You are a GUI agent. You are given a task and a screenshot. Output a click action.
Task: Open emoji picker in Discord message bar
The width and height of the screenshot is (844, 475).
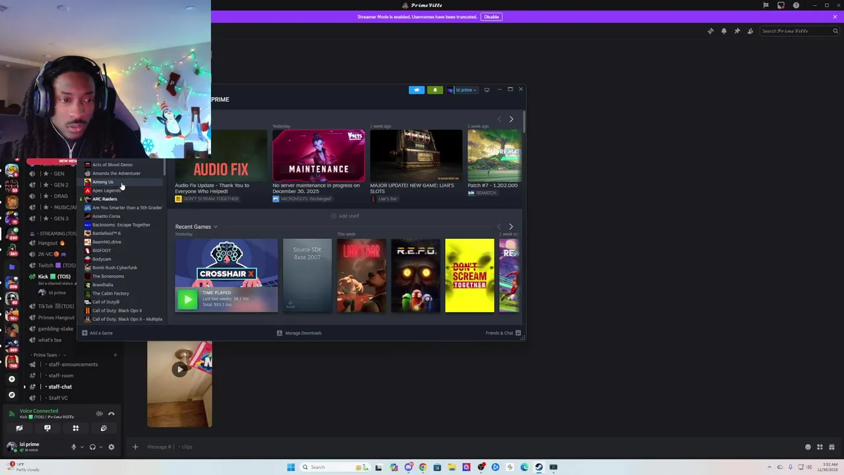coord(808,447)
